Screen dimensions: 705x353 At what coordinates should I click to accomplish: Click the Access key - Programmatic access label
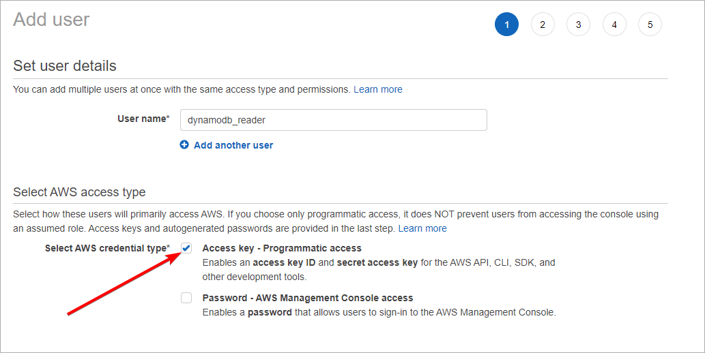(282, 248)
